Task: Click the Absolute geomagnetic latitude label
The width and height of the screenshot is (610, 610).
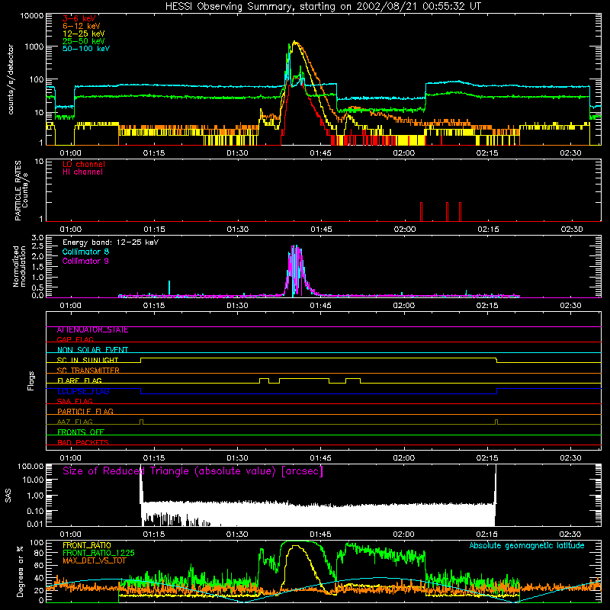Action: pyautogui.click(x=527, y=545)
